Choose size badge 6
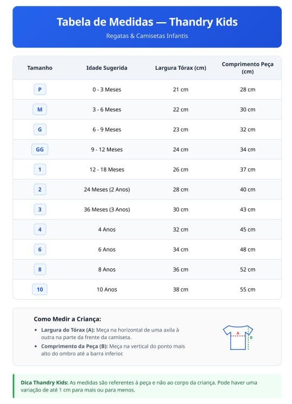The image size is (292, 404). click(39, 249)
